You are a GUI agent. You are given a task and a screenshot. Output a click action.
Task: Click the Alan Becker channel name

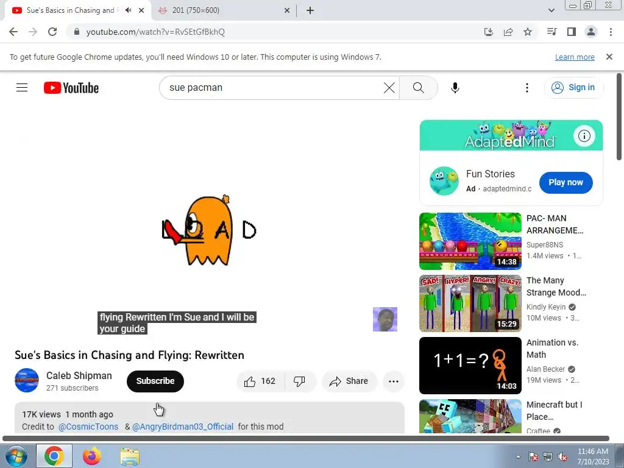[545, 369]
